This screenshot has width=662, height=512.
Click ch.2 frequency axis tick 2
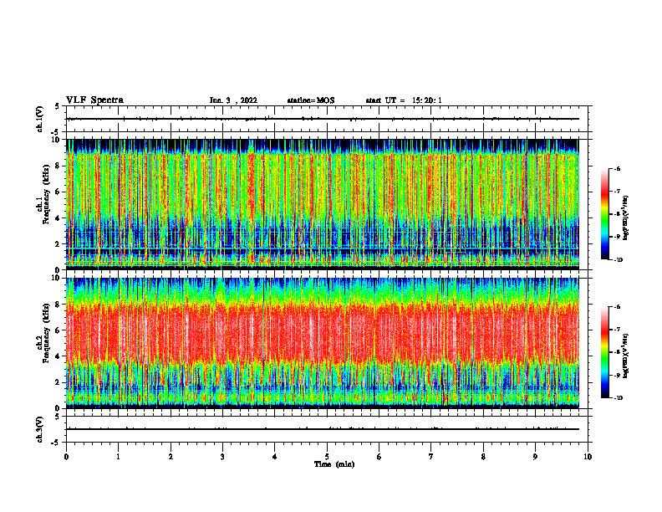tap(59, 382)
